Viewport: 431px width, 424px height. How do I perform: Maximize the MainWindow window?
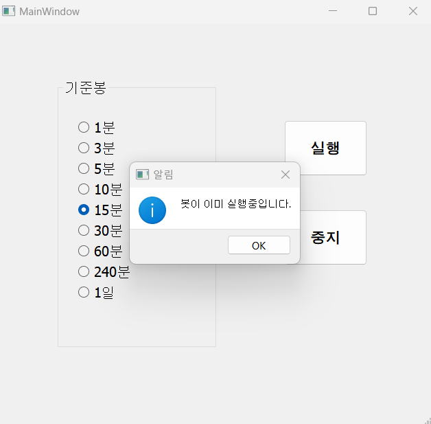[373, 11]
